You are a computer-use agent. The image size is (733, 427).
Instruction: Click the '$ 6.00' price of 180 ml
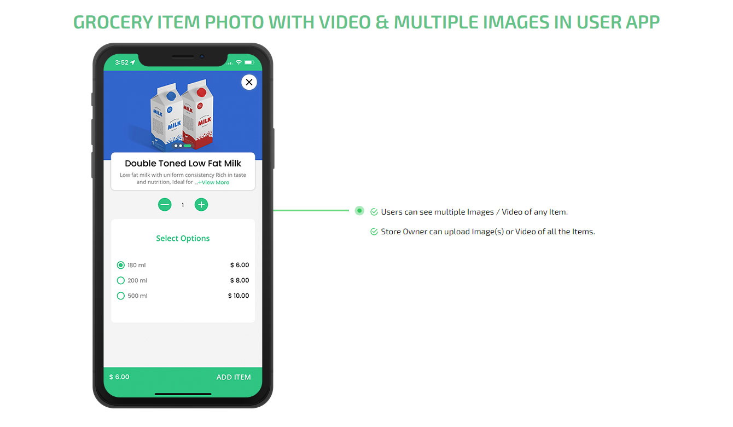pyautogui.click(x=240, y=265)
